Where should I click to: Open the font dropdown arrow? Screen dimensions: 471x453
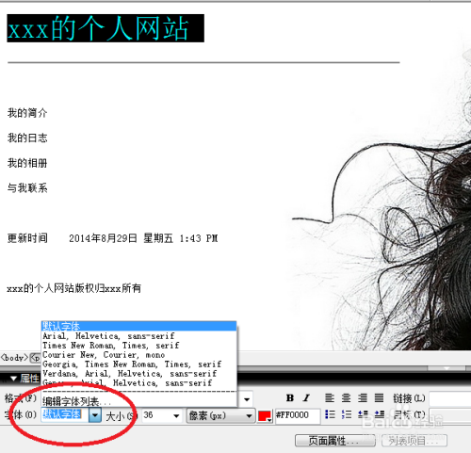point(95,415)
